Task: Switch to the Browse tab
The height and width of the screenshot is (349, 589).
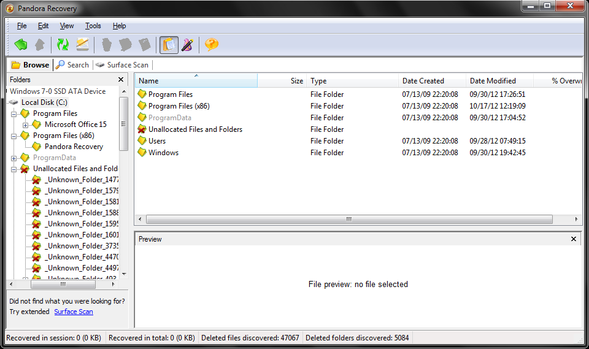Action: pos(31,64)
